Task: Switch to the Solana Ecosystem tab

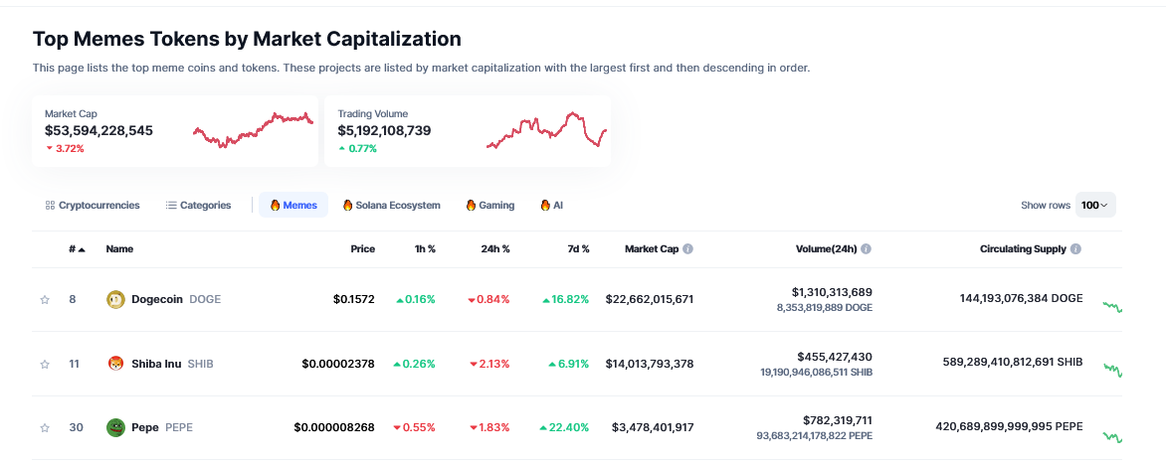Action: [x=391, y=205]
